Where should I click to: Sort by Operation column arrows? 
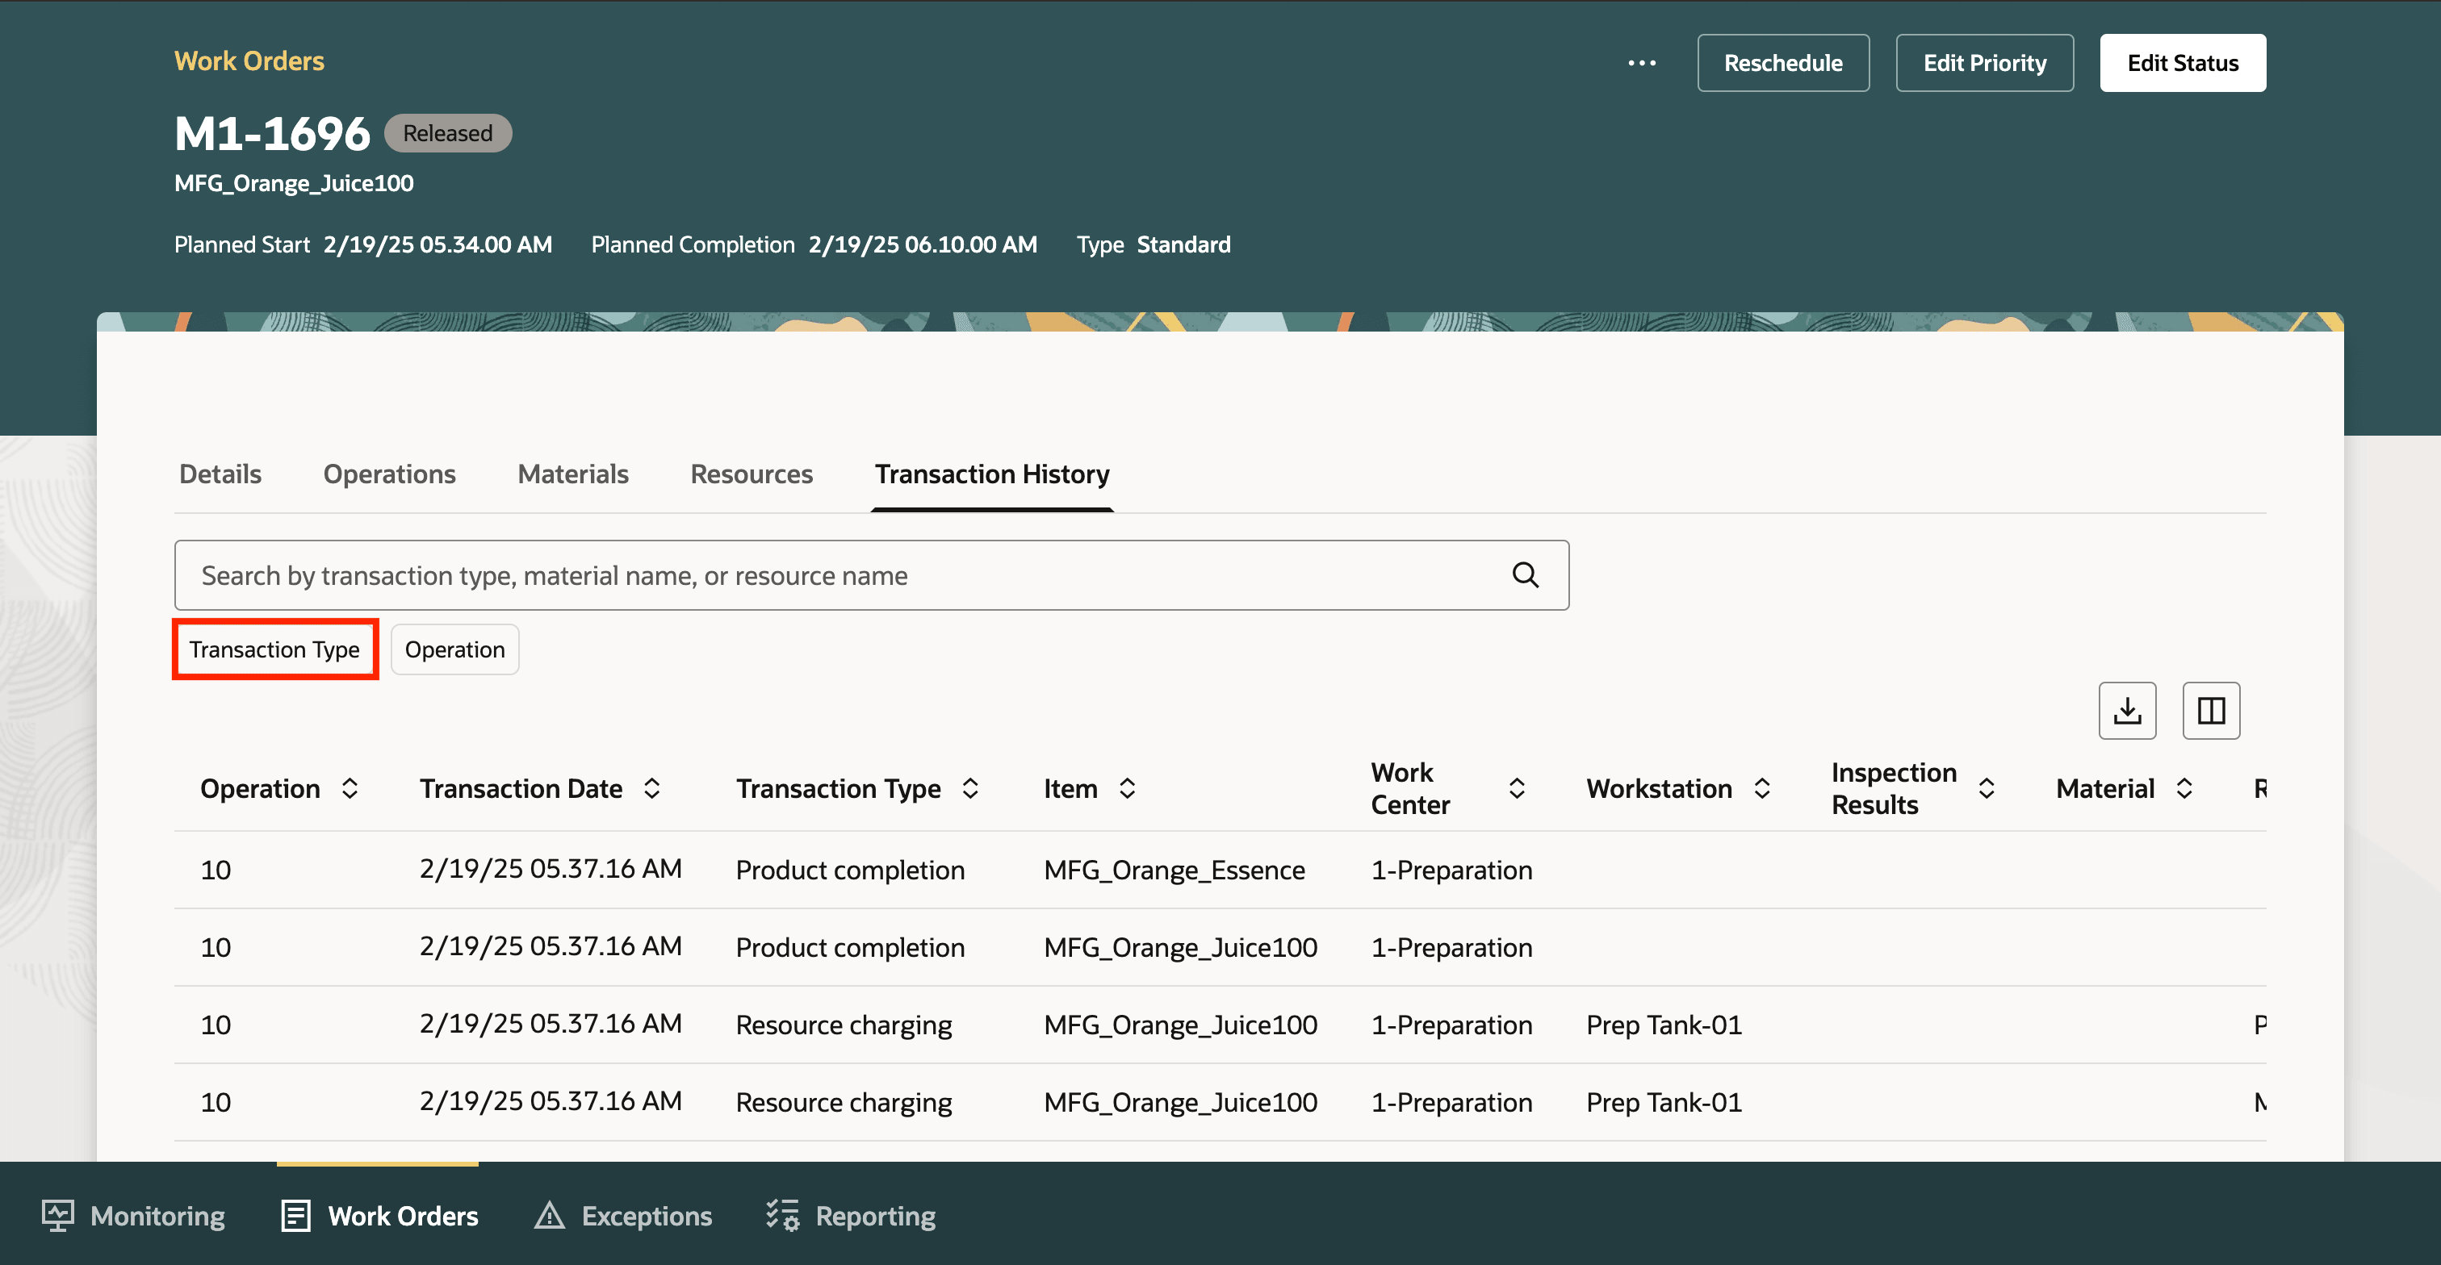click(x=350, y=787)
